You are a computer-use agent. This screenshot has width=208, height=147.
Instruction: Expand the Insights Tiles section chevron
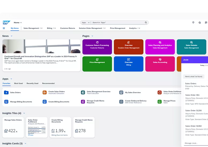(24, 113)
